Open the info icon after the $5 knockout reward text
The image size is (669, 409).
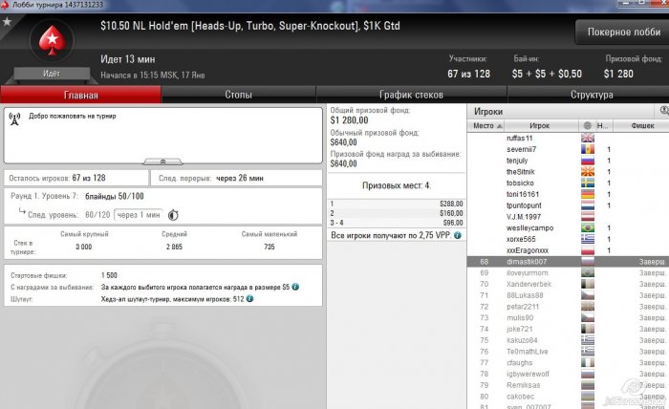[295, 287]
